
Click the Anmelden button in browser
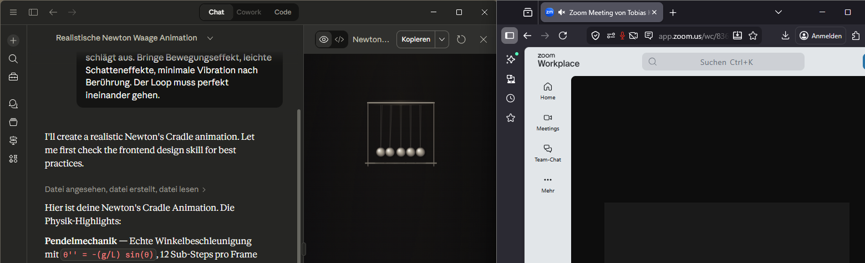point(821,36)
